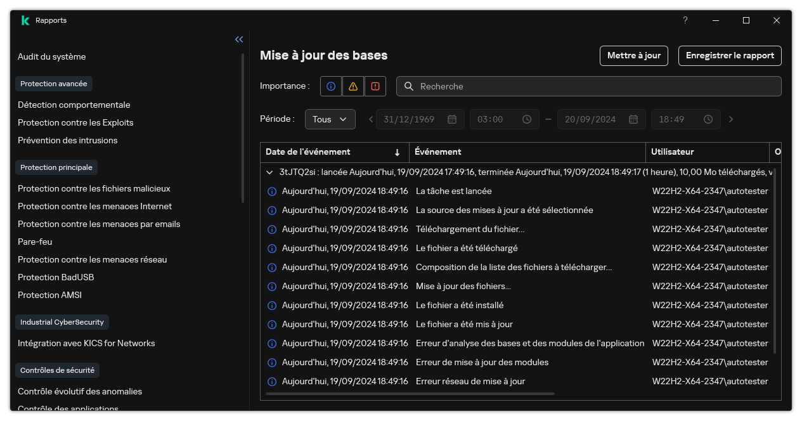Click the 'Mettre à jour' button
The image size is (802, 421).
point(633,56)
